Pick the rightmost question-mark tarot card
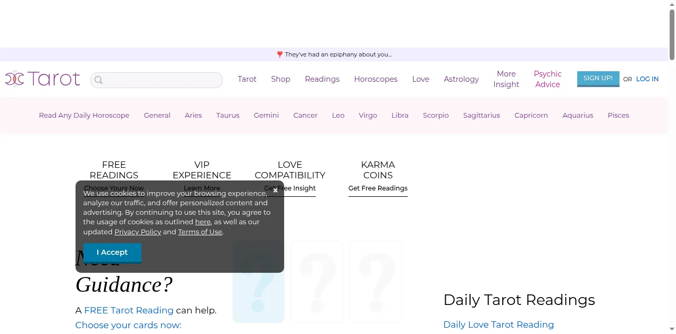The height and width of the screenshot is (334, 676). 375,282
